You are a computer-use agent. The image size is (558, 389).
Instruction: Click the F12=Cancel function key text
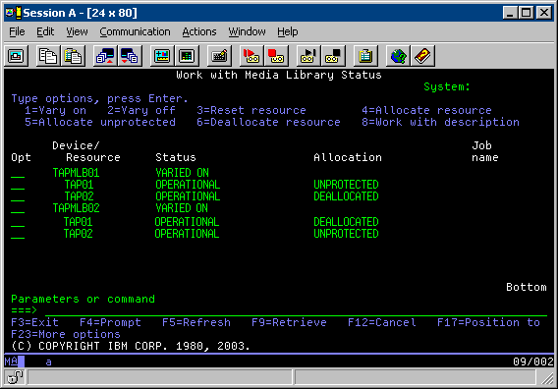coord(382,322)
